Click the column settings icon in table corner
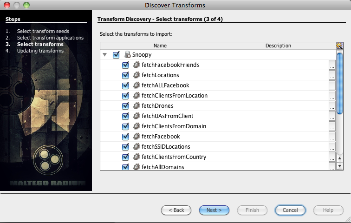The height and width of the screenshot is (223, 351). click(x=339, y=46)
